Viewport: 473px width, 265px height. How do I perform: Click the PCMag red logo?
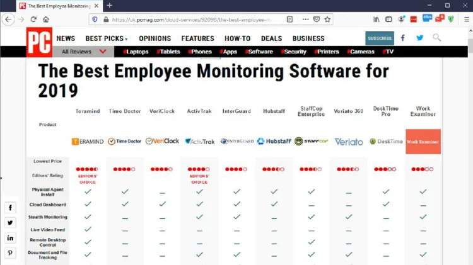(39, 42)
